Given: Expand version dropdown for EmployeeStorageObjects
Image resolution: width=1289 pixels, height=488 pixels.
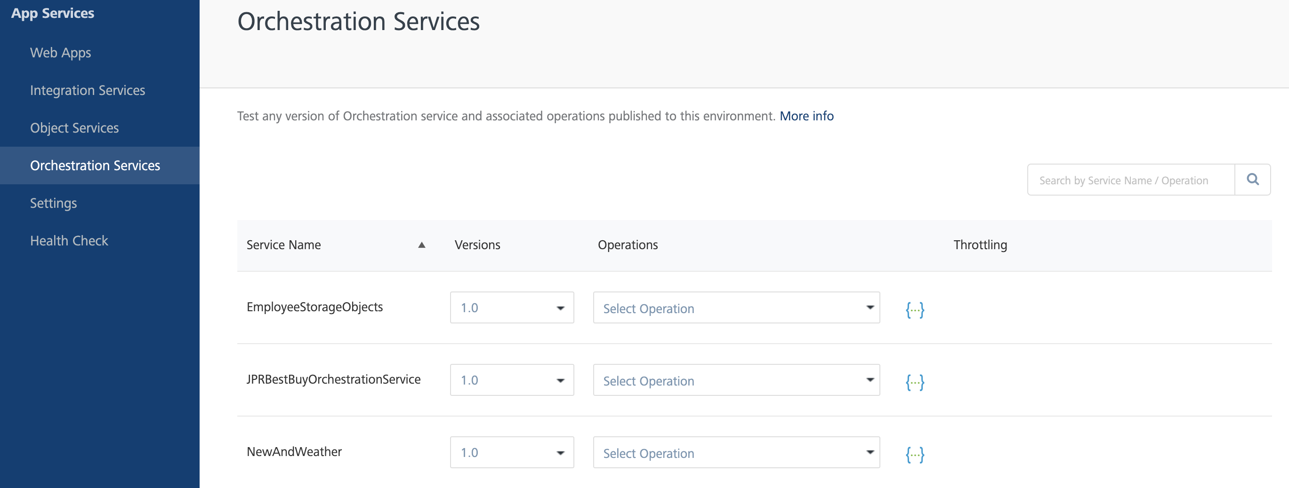Looking at the screenshot, I should (x=511, y=307).
